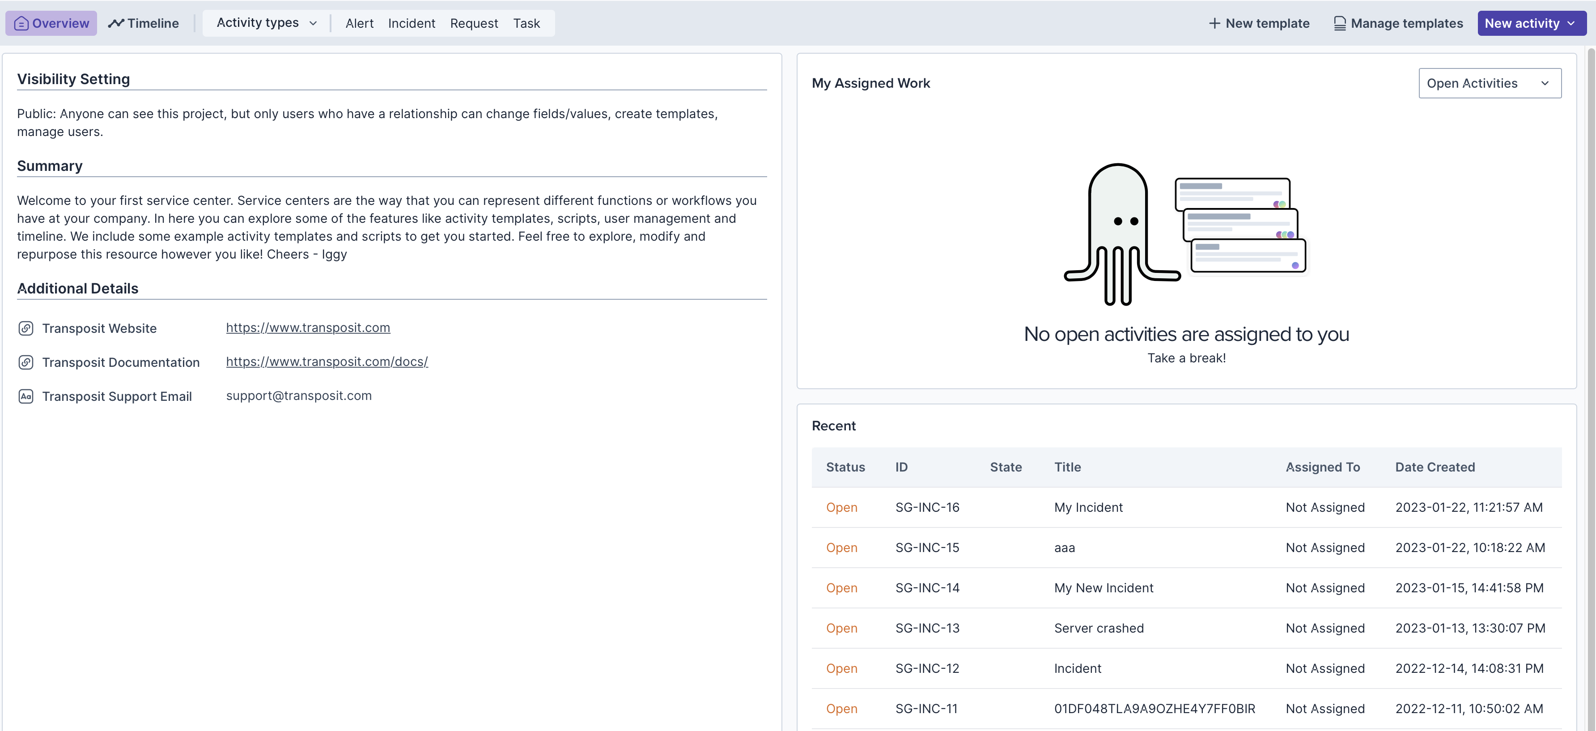Image resolution: width=1596 pixels, height=731 pixels.
Task: Open incident SG-INC-16 row
Action: (x=927, y=507)
